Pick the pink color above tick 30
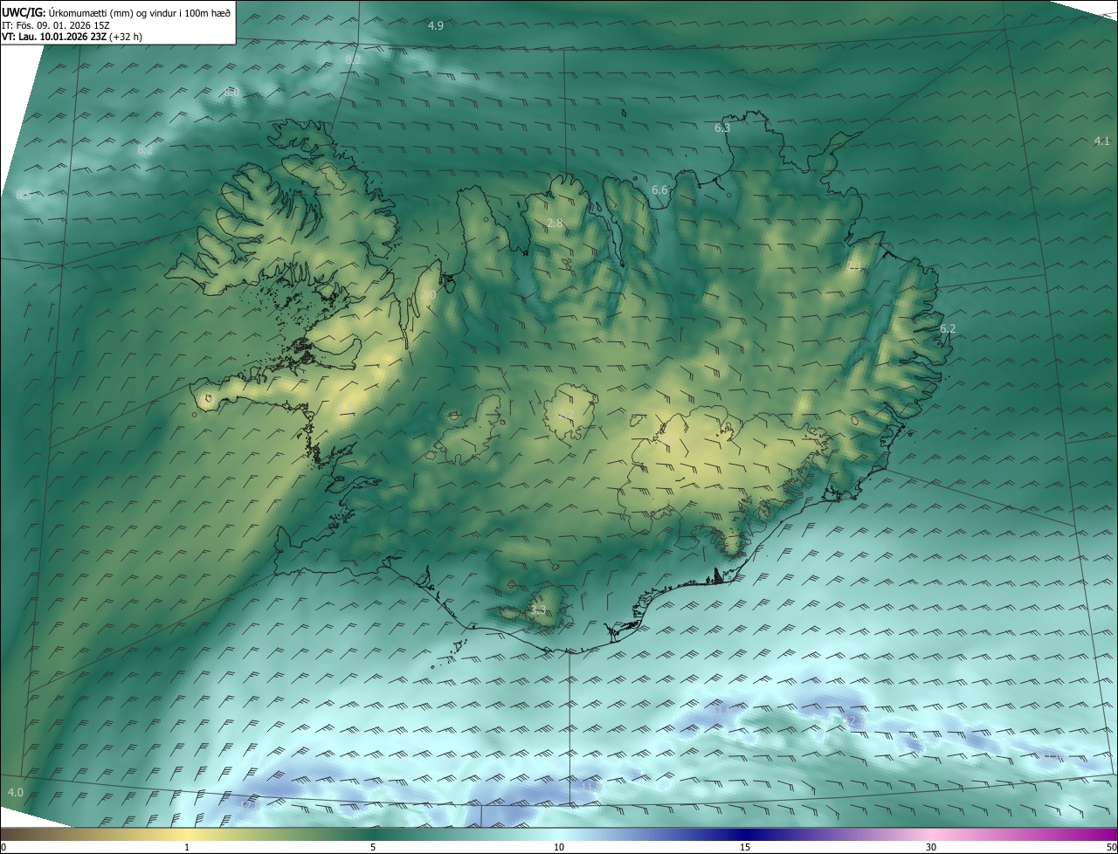This screenshot has height=854, width=1118. 931,834
